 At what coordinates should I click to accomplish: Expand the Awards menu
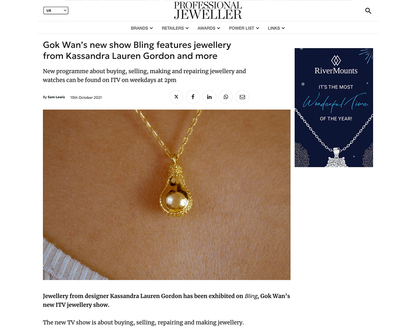[209, 28]
